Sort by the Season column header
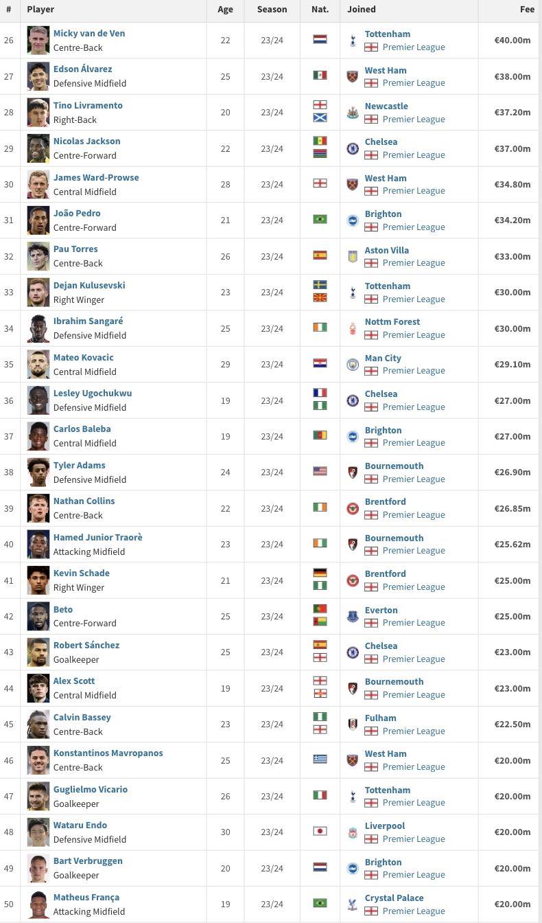The height and width of the screenshot is (923, 542). 272,10
